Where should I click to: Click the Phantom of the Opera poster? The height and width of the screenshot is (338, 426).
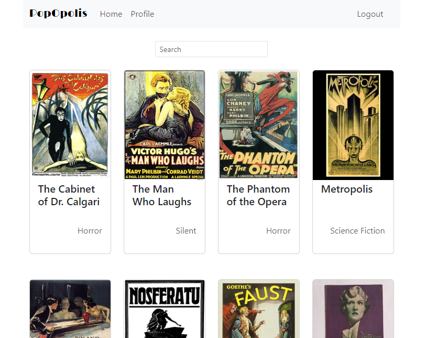click(258, 124)
